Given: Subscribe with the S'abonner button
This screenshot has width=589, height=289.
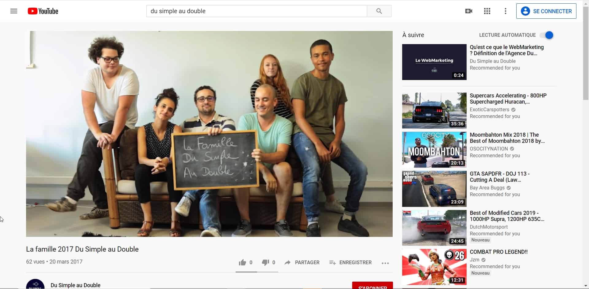Looking at the screenshot, I should tap(372, 286).
